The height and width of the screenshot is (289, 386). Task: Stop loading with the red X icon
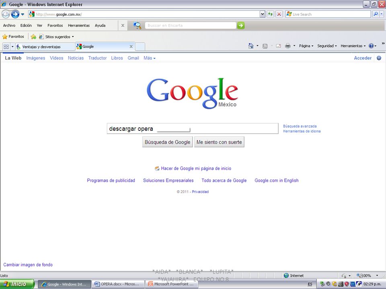click(279, 14)
